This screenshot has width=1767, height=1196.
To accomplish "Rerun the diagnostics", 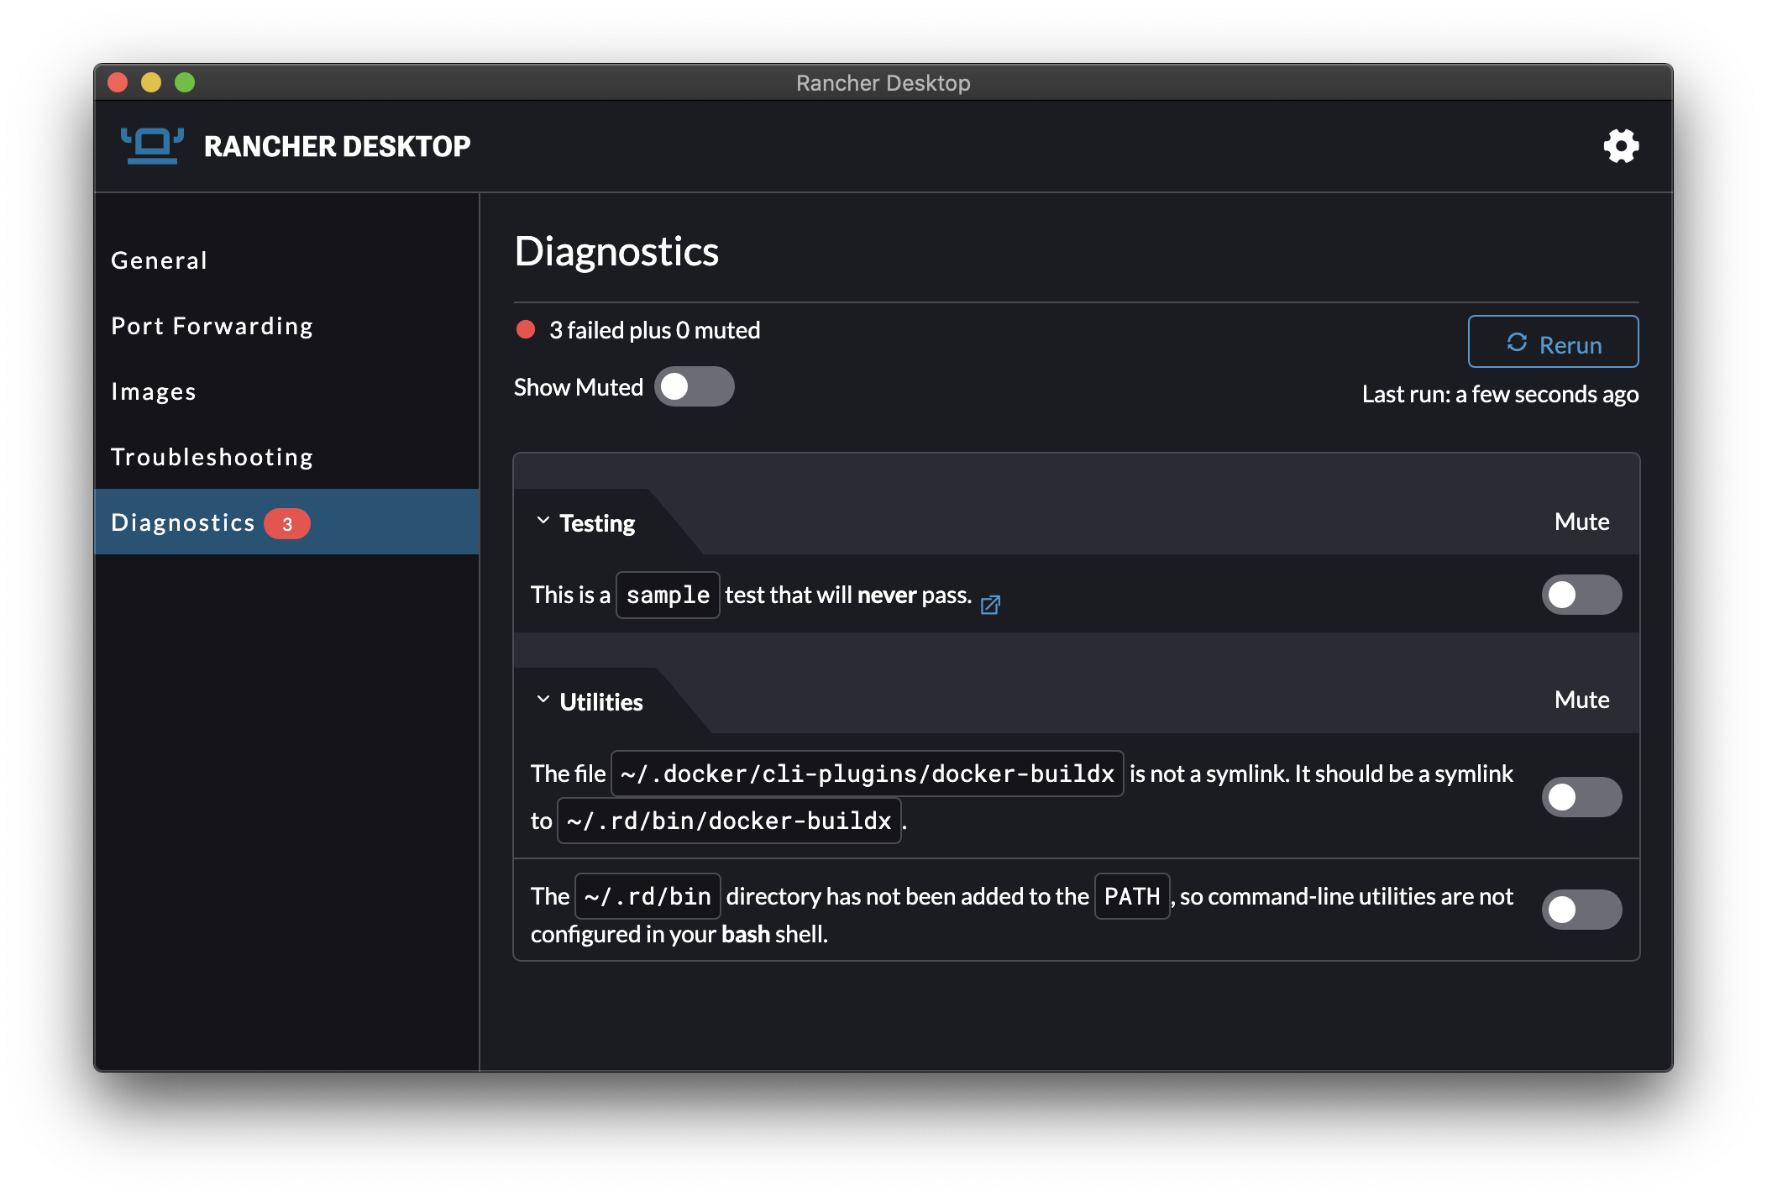I will point(1553,342).
